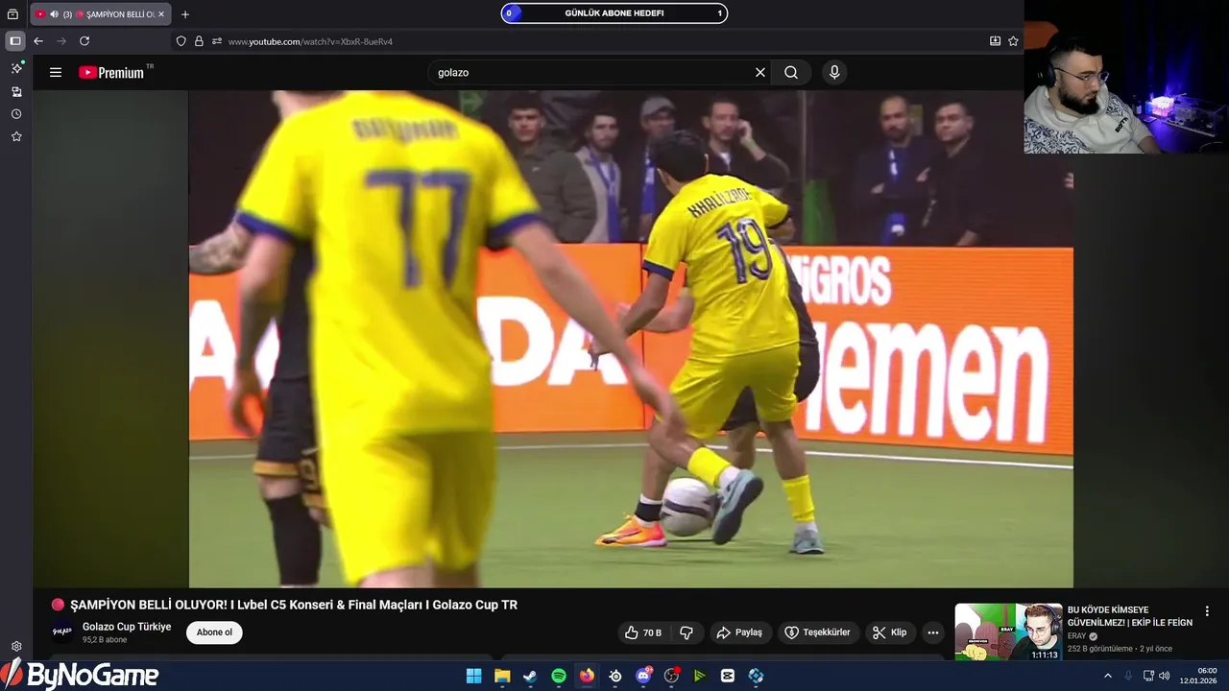Click the install/save page icon in address bar
Screen dimensions: 1229x691
point(996,41)
